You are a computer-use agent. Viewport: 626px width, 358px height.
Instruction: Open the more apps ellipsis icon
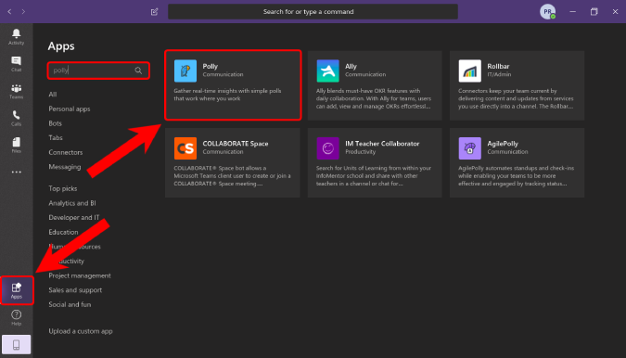click(x=16, y=172)
